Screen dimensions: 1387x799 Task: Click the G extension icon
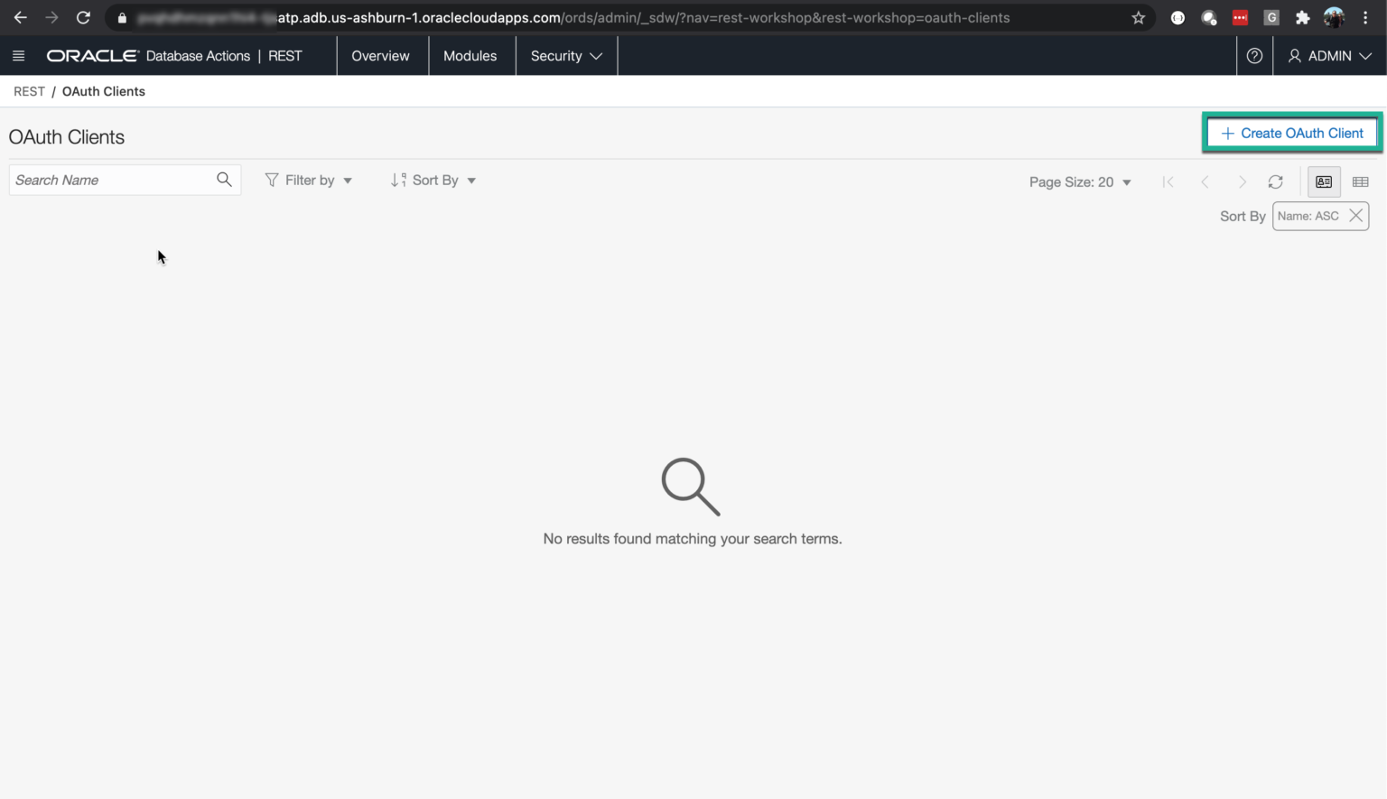pyautogui.click(x=1271, y=17)
